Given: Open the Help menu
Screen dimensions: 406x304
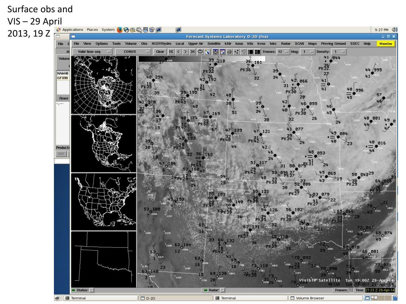Looking at the screenshot, I should pos(367,44).
